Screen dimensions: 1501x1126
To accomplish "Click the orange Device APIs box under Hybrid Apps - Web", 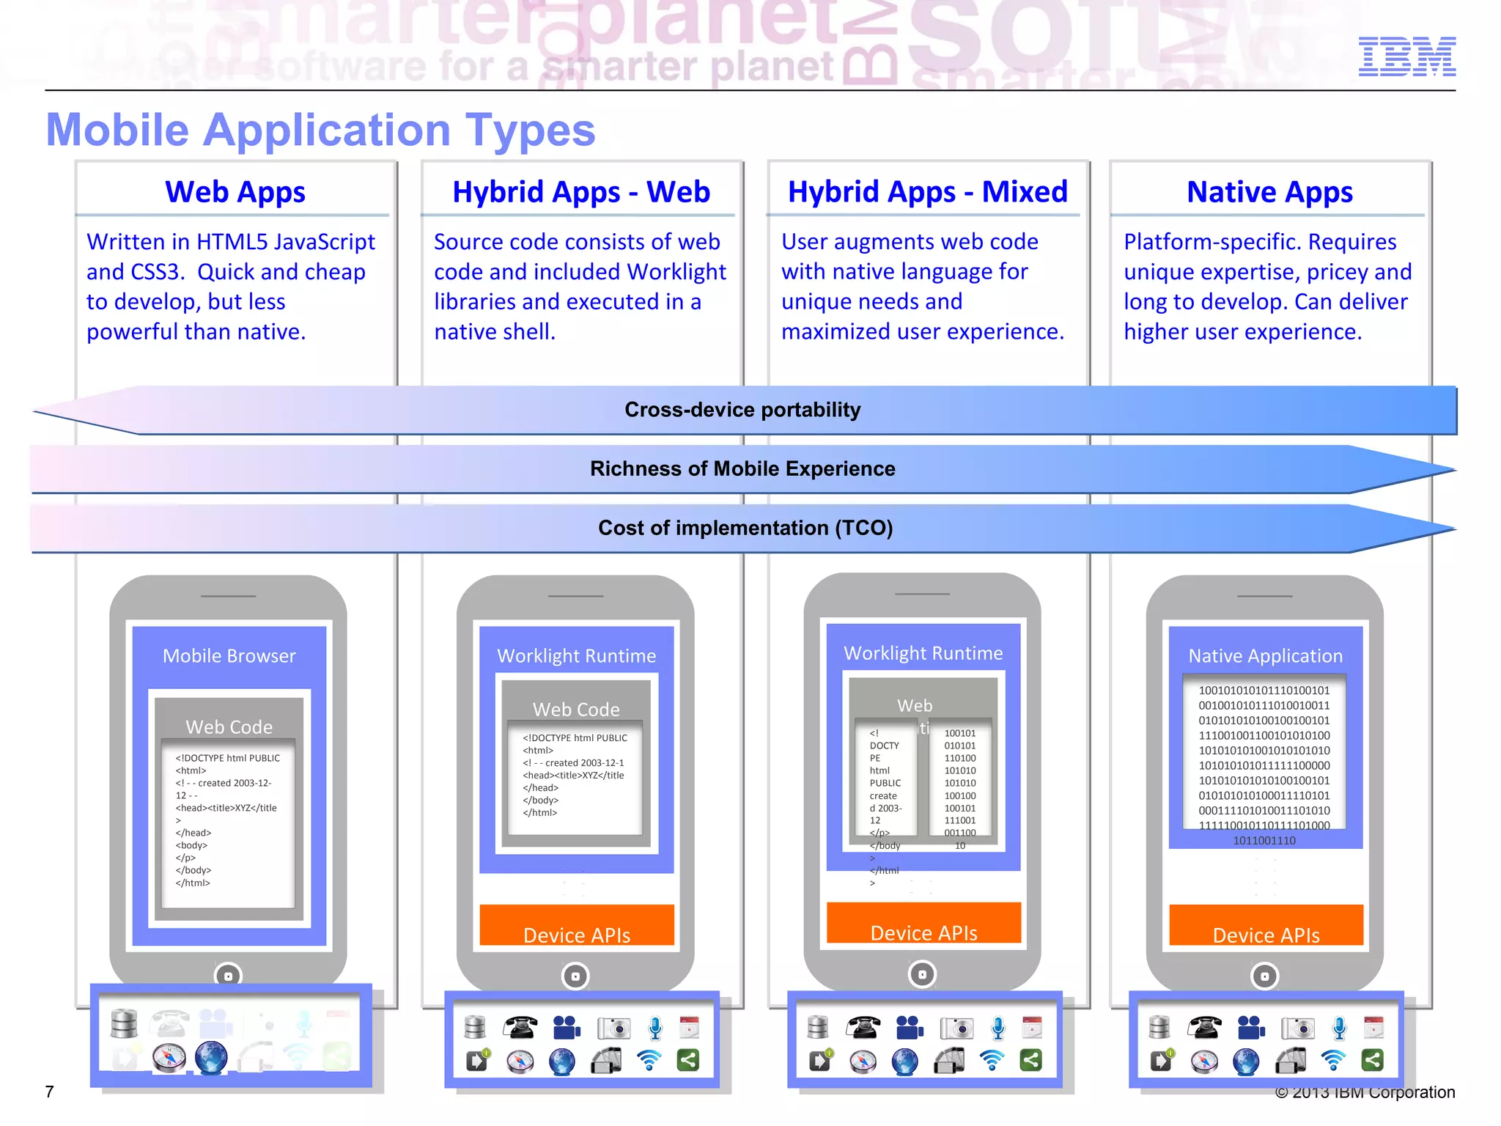I will 577,925.
